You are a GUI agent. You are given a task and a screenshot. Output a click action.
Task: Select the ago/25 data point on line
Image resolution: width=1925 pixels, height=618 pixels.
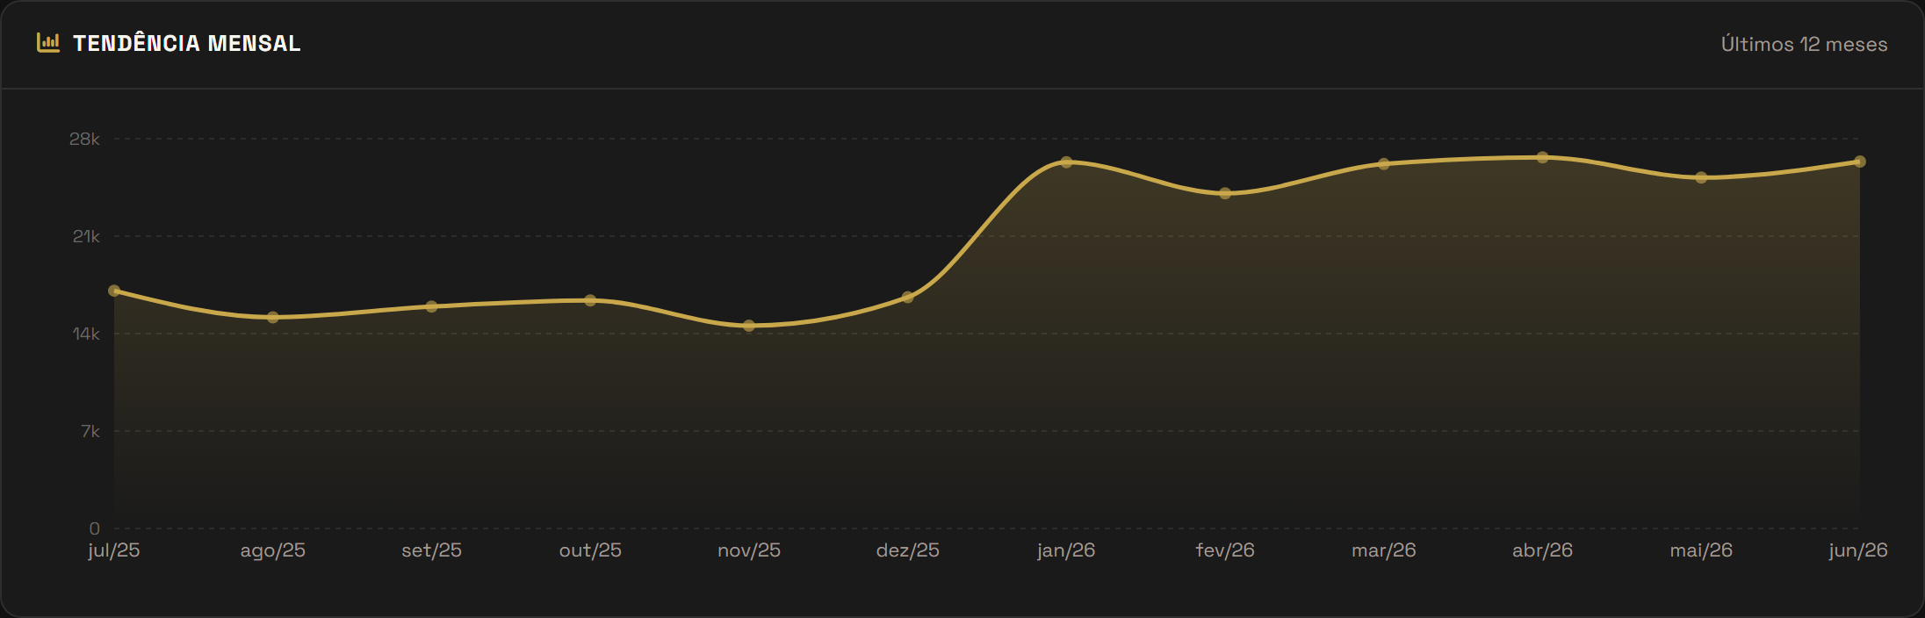[x=273, y=317]
